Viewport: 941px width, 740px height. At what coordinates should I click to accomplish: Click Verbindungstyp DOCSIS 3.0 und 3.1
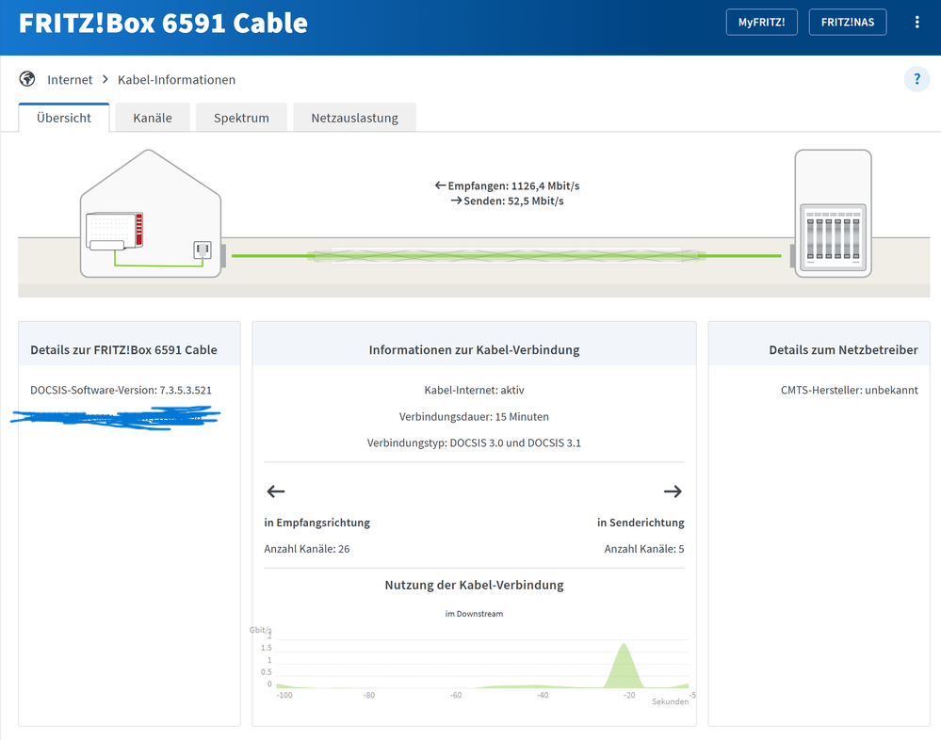tap(474, 442)
